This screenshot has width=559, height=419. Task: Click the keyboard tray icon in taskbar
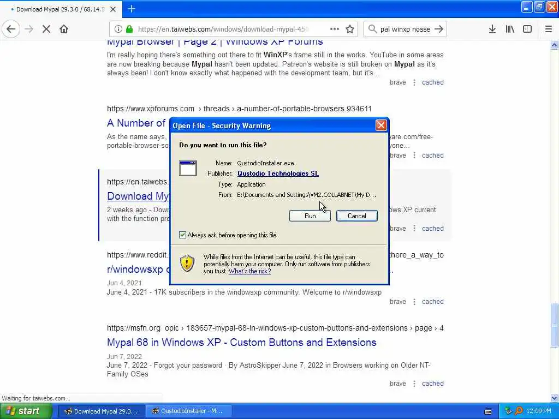click(x=488, y=411)
